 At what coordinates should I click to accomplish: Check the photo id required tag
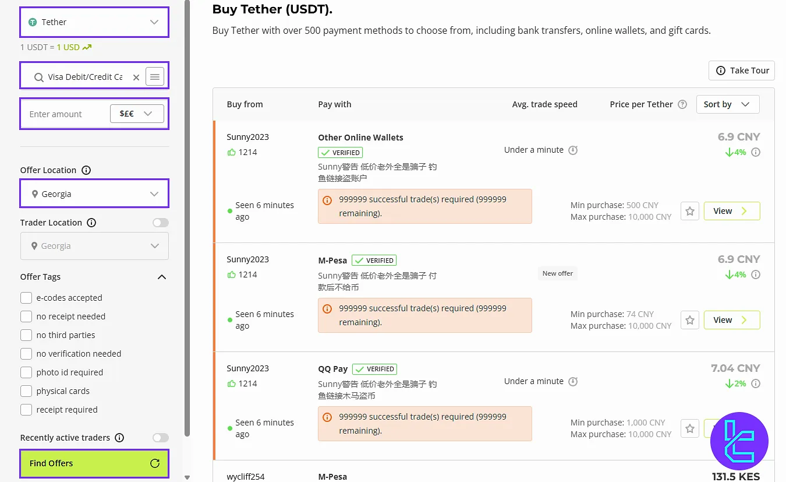pyautogui.click(x=26, y=372)
